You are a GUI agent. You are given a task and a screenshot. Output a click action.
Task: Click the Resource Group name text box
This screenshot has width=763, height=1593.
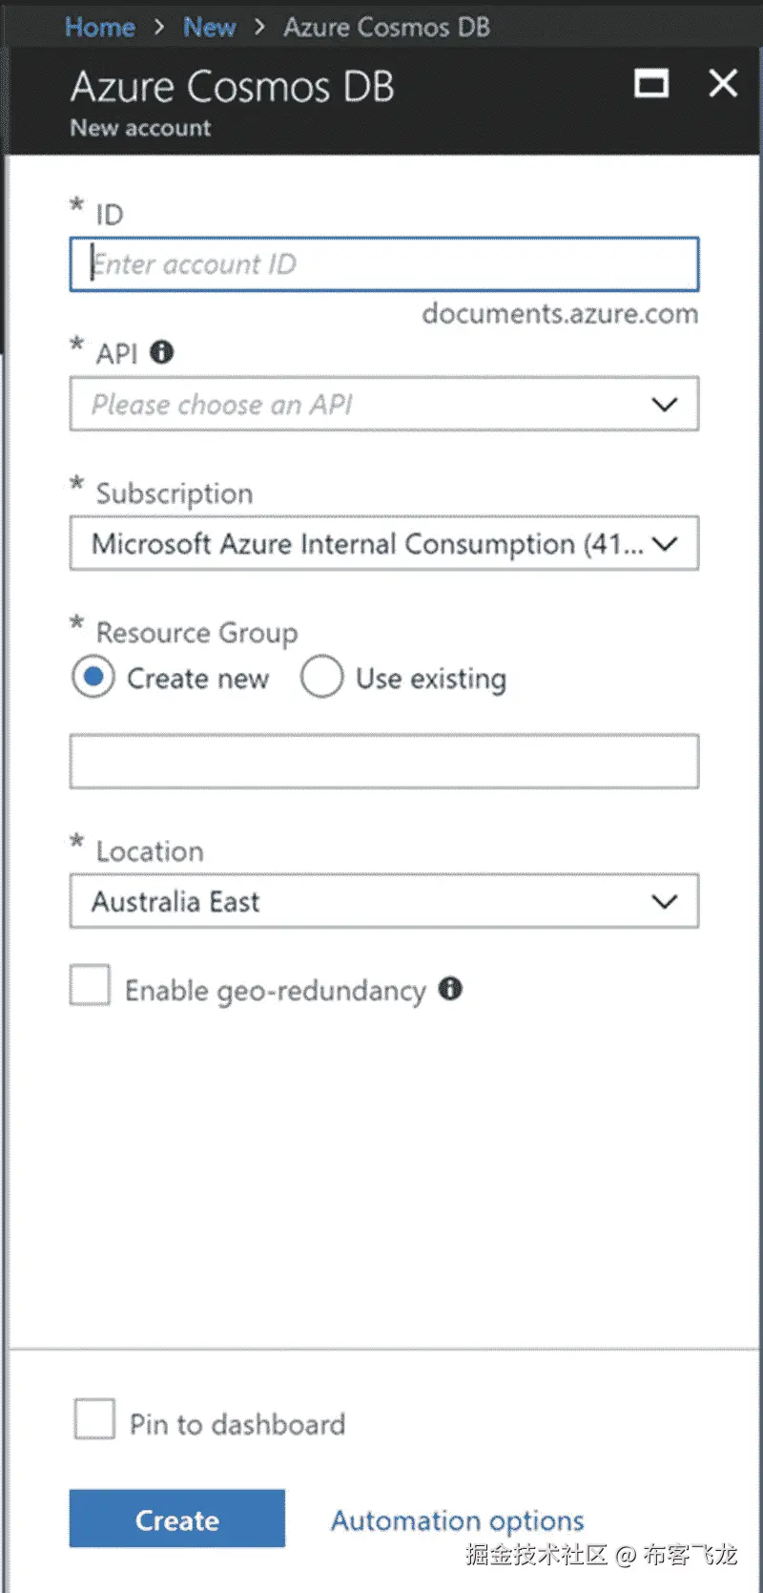coord(383,762)
